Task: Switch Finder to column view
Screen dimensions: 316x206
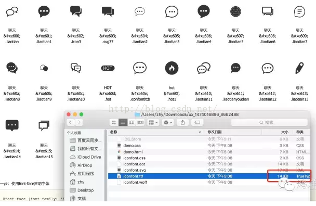Action: 131,122
